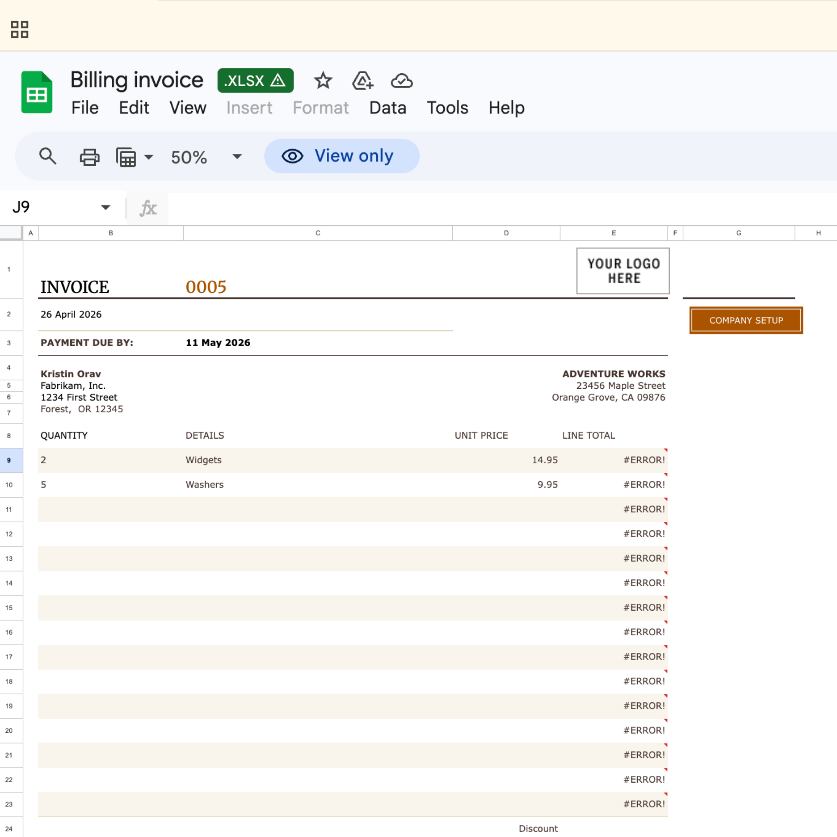
Task: Click the COMPANY SETUP button
Action: (x=746, y=320)
